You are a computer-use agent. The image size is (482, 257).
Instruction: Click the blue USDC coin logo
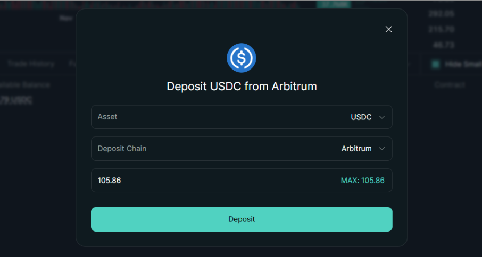coord(242,58)
